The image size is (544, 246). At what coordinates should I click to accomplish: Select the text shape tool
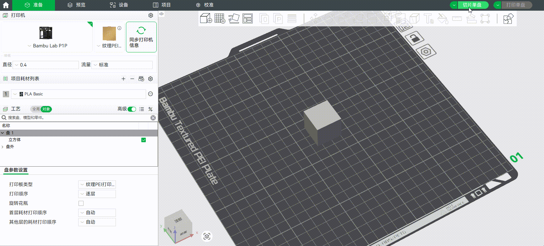[x=428, y=19]
